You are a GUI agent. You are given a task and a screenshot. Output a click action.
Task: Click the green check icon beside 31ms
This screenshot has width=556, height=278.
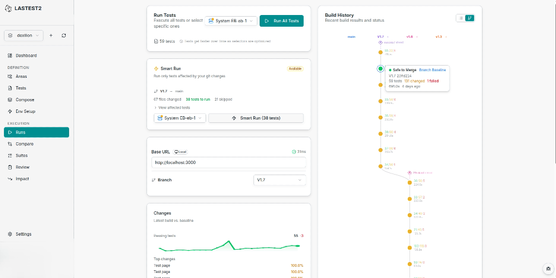[x=294, y=152]
